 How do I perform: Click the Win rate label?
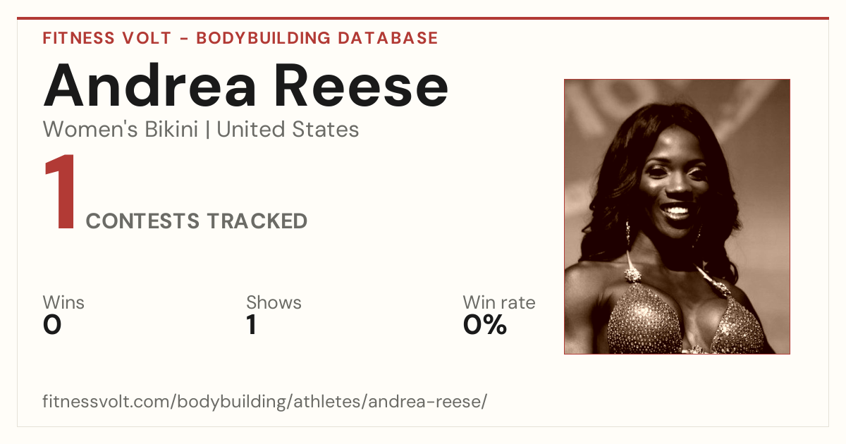(499, 303)
